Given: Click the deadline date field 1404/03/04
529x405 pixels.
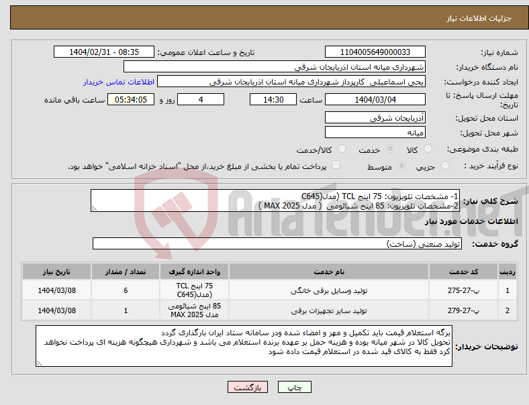Looking at the screenshot, I should [x=375, y=99].
